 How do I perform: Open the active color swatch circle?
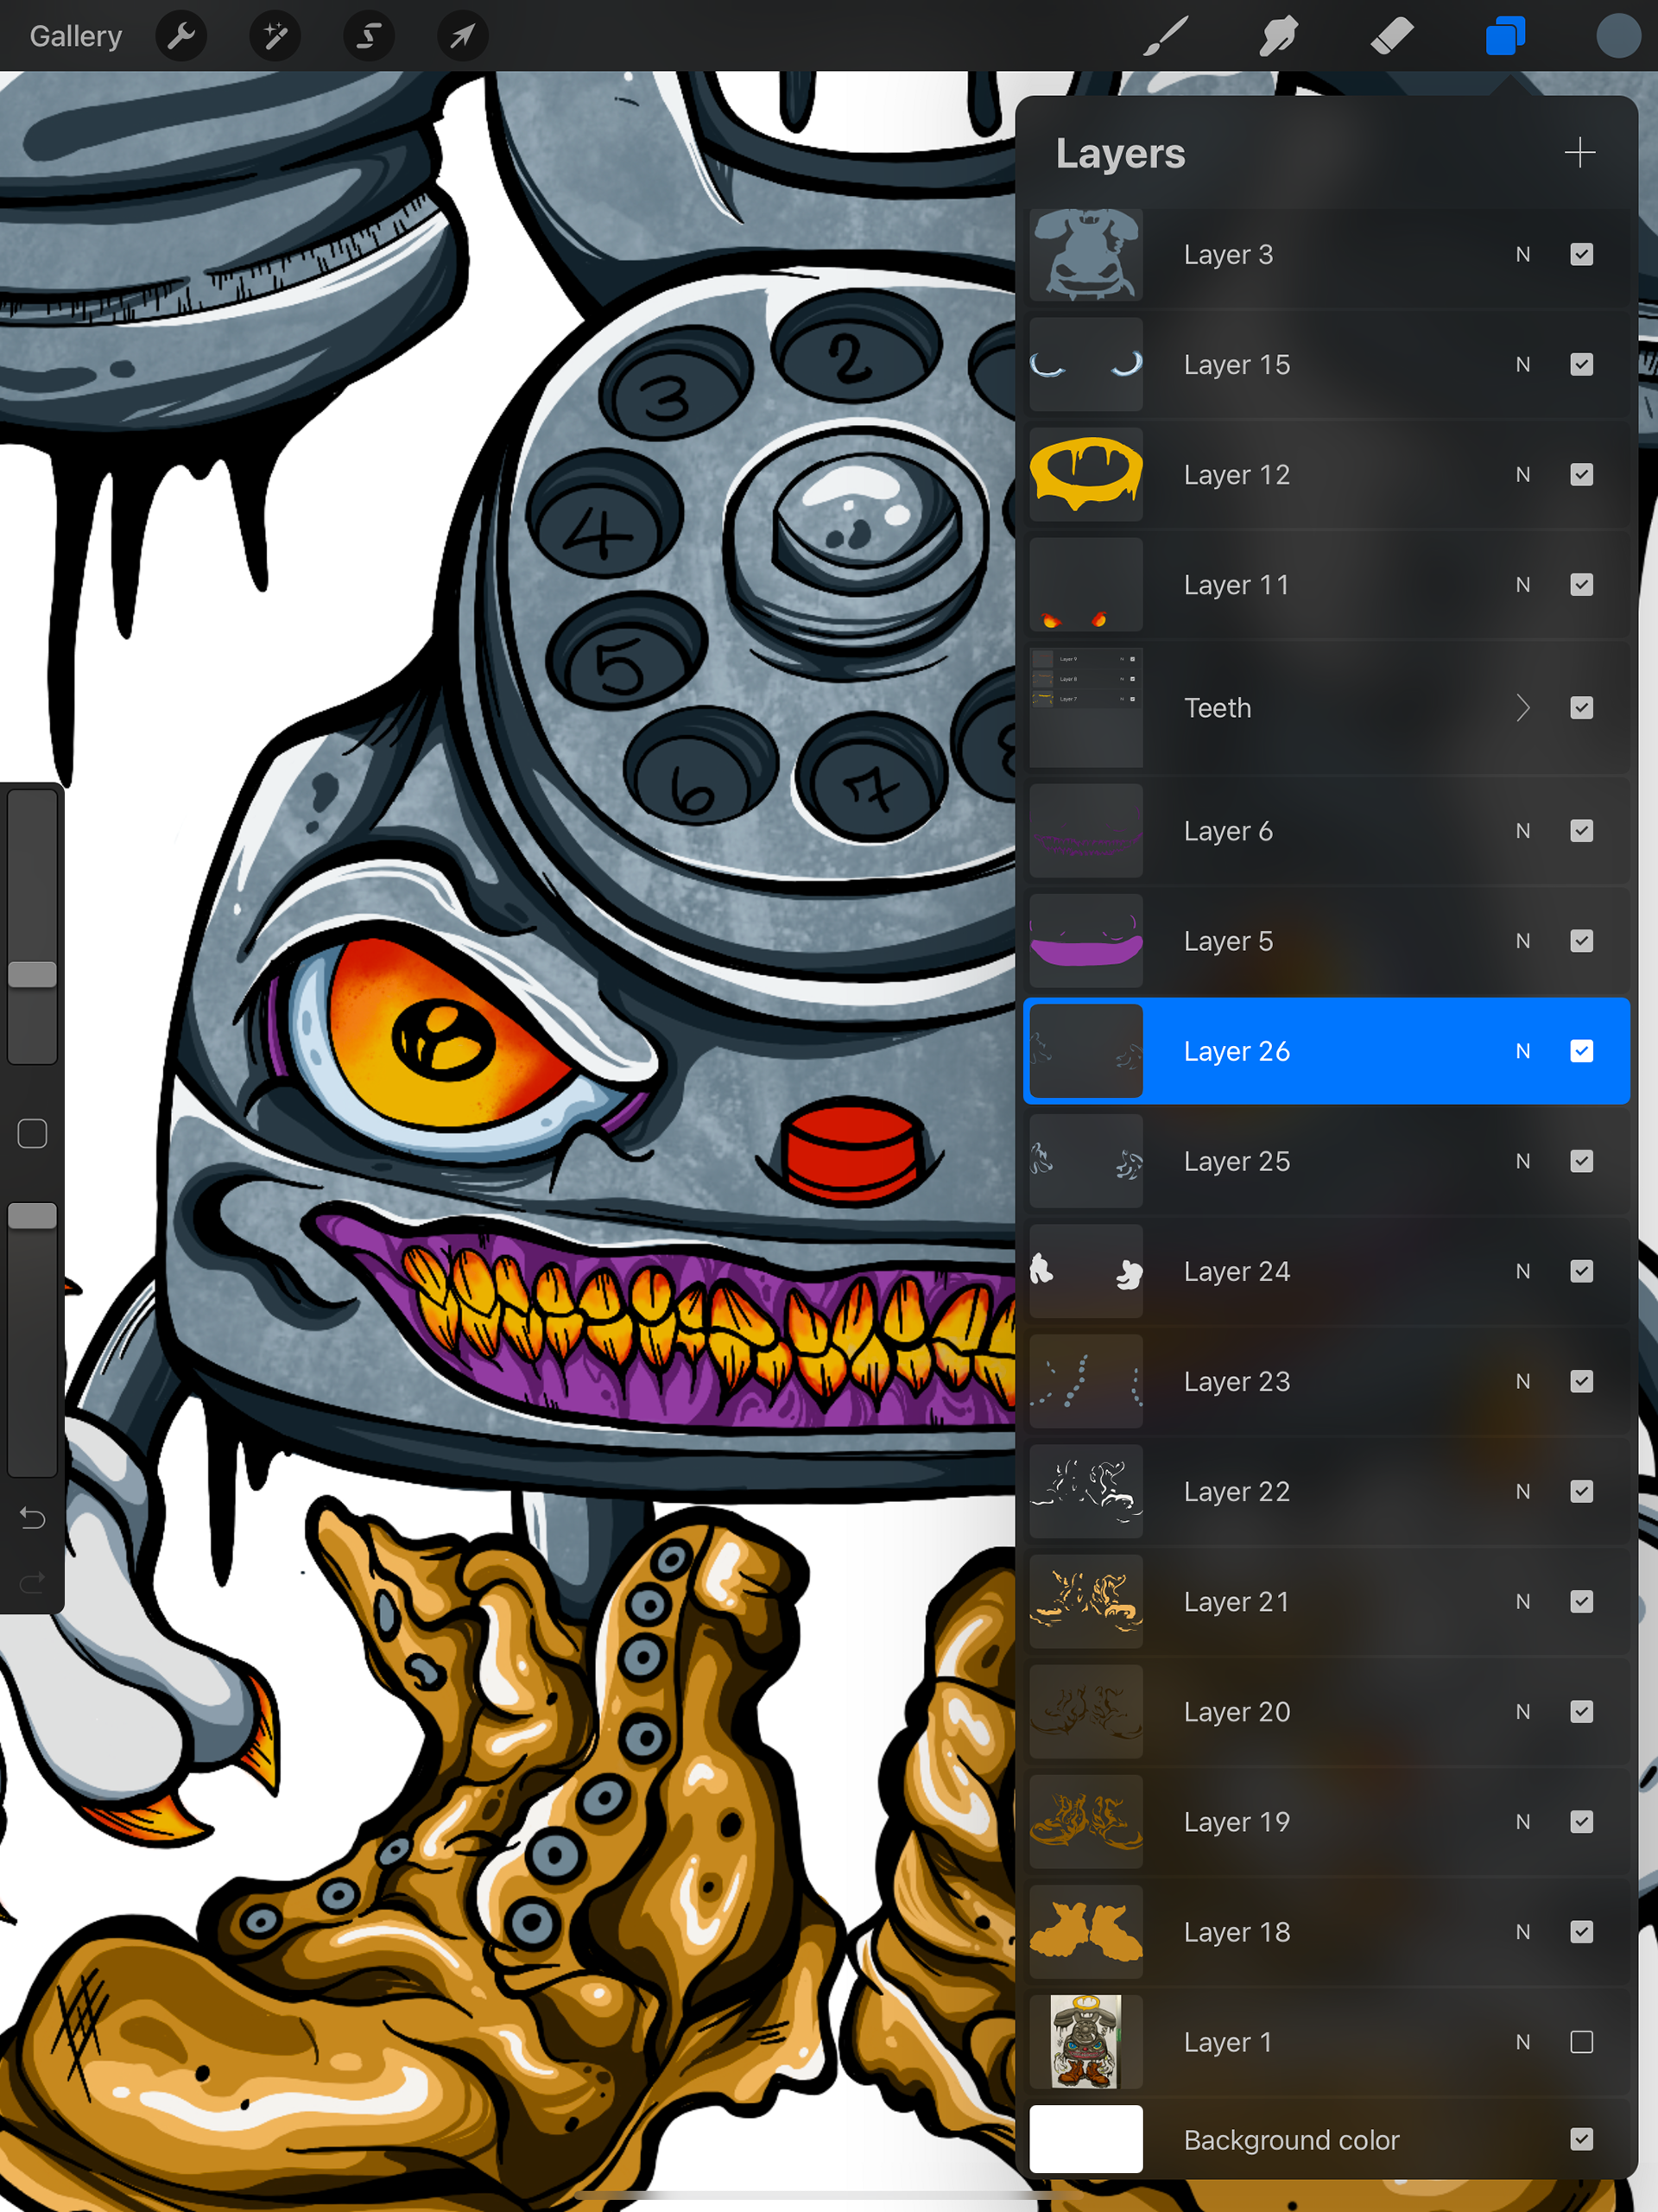tap(1617, 37)
